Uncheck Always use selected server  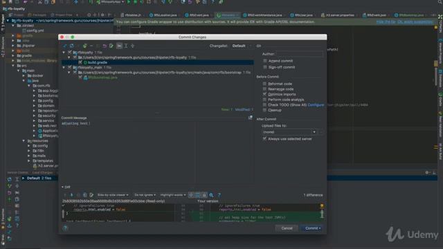click(264, 138)
